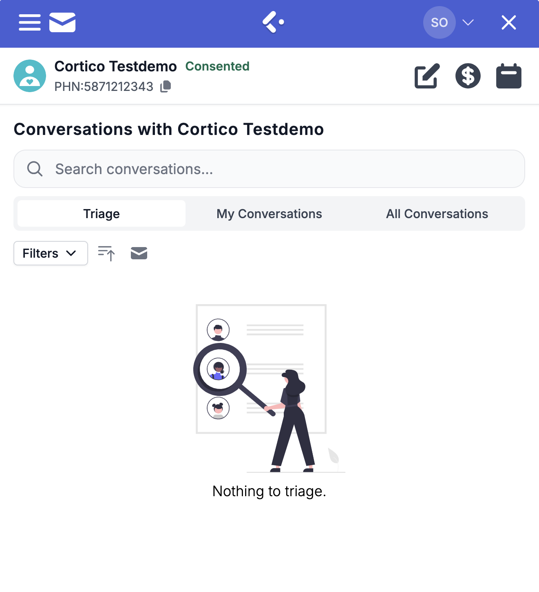Expand the user account dropdown chevron
This screenshot has height=592, width=539.
[x=468, y=22]
